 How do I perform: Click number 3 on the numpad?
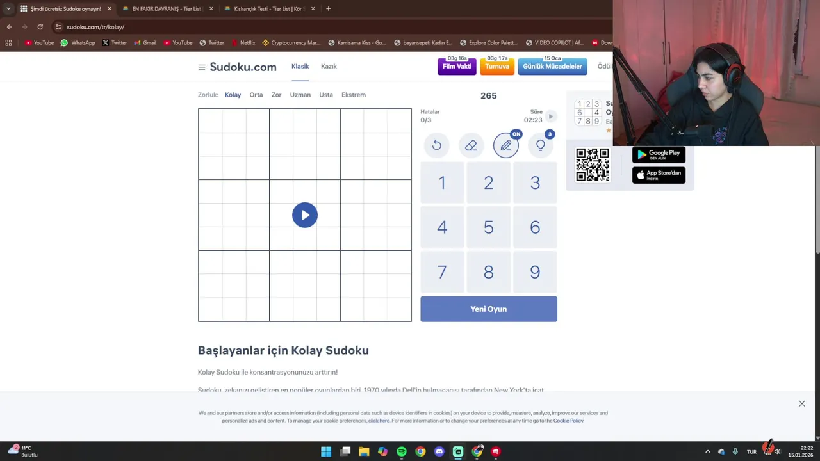pyautogui.click(x=535, y=183)
